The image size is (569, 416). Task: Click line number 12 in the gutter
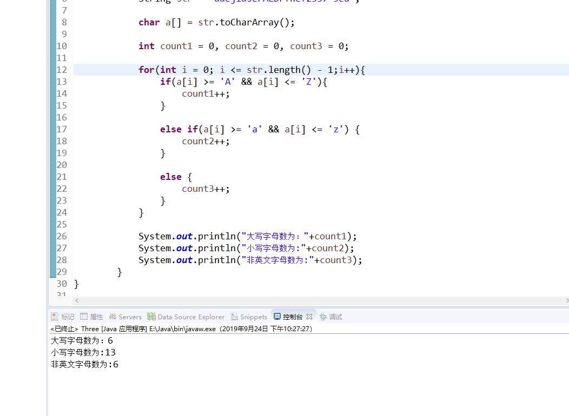[62, 70]
